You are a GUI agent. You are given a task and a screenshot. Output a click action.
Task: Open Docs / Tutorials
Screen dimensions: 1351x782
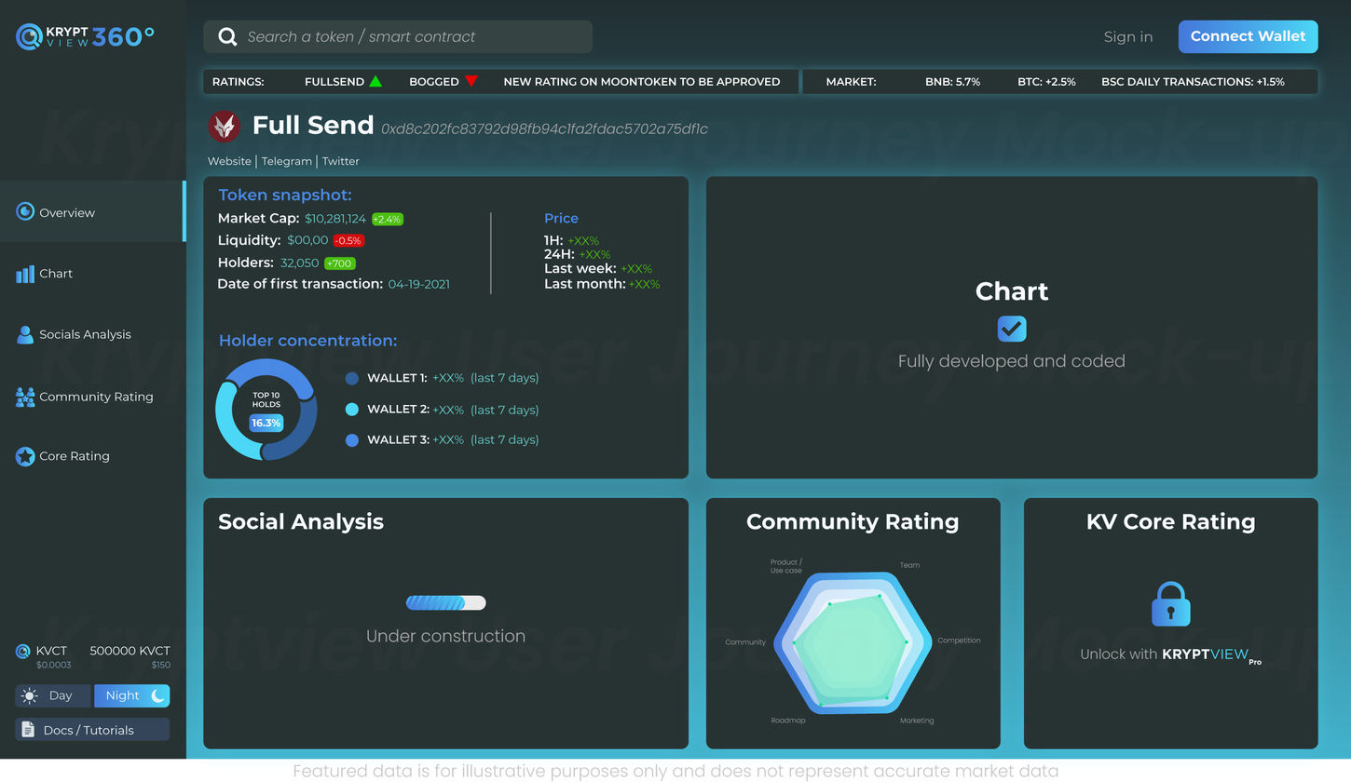point(92,729)
